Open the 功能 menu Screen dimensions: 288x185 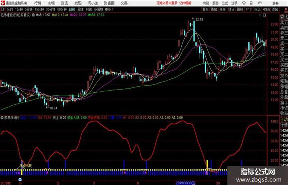tap(206, 3)
